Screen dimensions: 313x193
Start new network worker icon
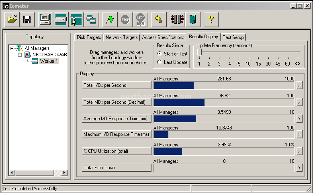[x=76, y=20]
